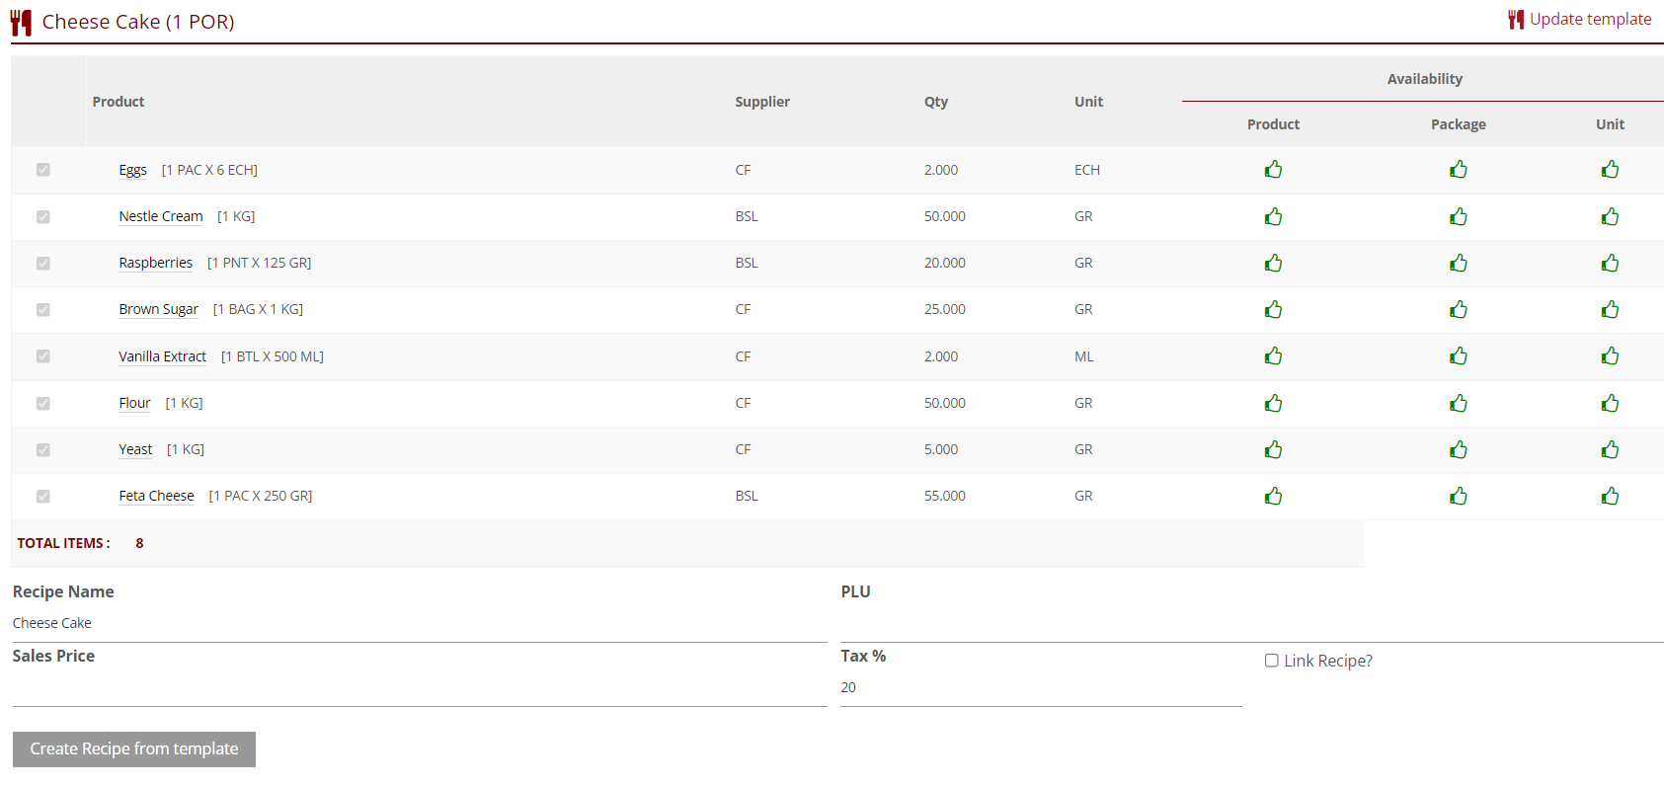
Task: Click package availability thumbs-up for Nestle Cream
Action: 1458,216
